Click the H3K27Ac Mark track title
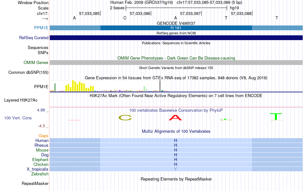Viewport: 303px width, 191px height. pyautogui.click(x=176, y=96)
